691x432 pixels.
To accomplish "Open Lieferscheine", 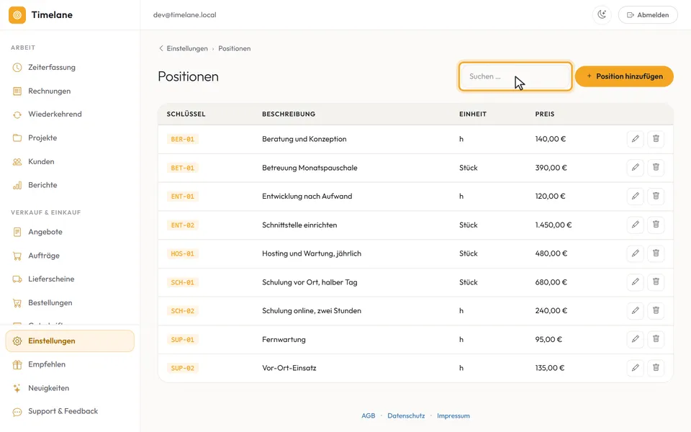I will tap(70, 279).
